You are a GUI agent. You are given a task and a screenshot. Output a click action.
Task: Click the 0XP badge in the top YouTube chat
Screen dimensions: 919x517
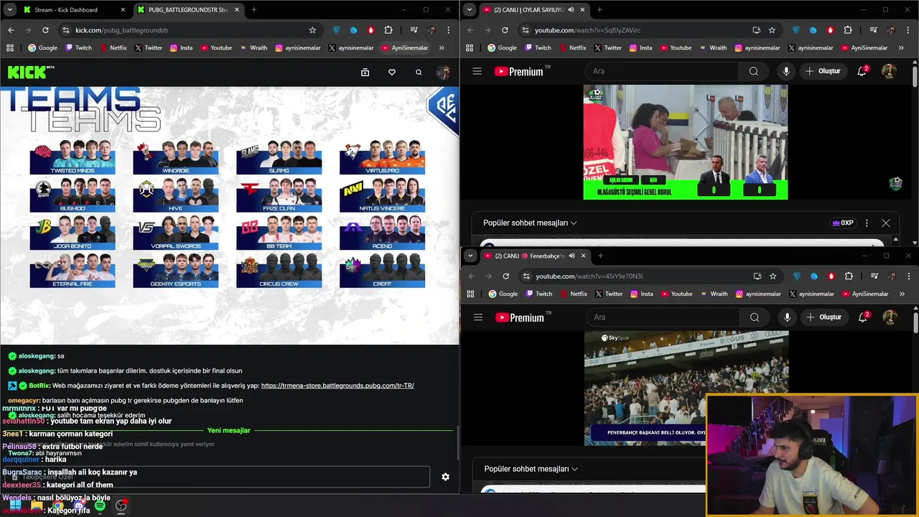coord(842,223)
